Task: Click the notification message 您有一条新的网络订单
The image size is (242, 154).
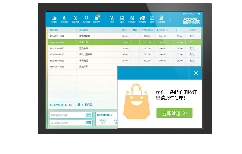Action: pos(176,95)
